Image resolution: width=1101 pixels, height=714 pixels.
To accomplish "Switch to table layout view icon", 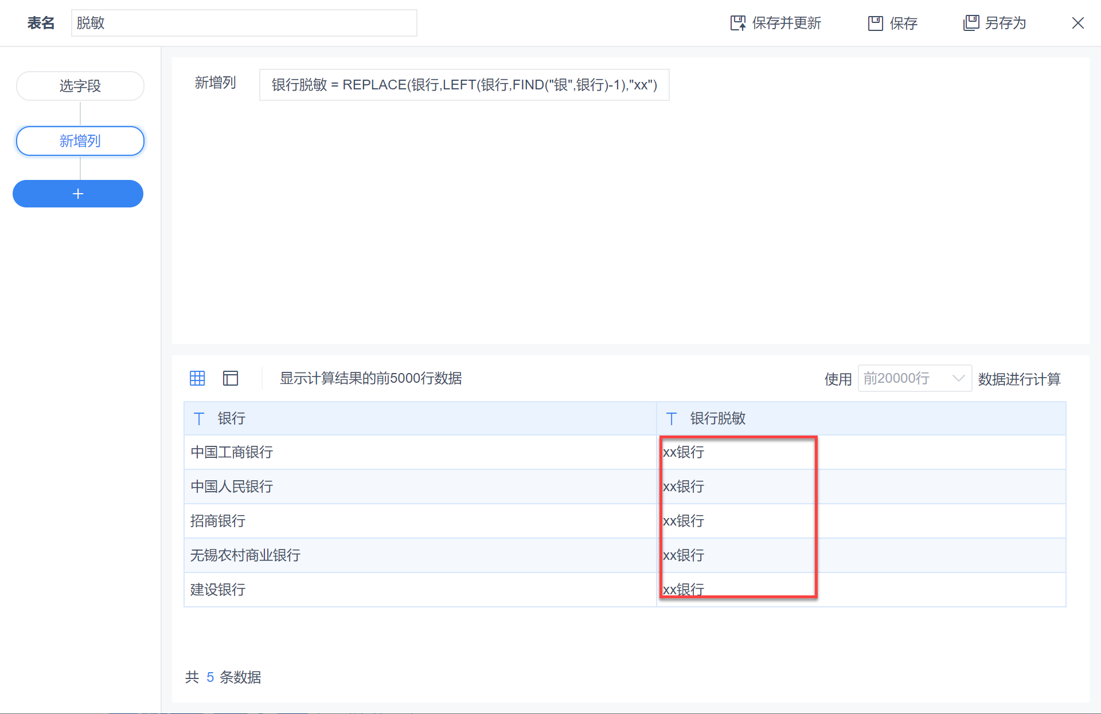I will point(231,378).
